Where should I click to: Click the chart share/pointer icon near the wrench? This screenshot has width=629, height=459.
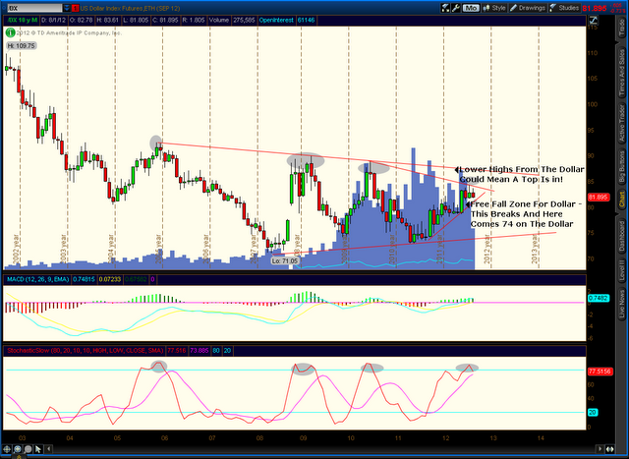click(445, 8)
